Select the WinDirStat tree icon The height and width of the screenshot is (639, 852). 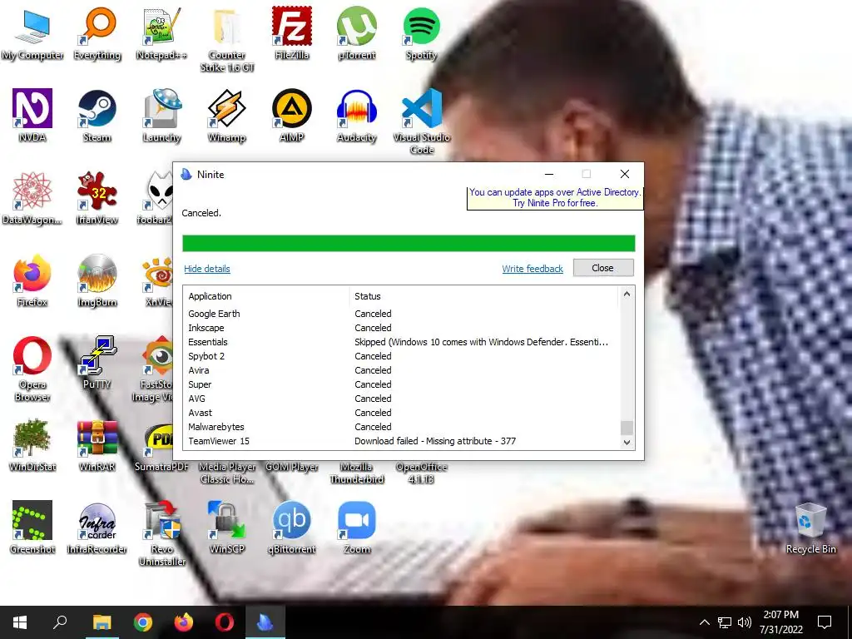coord(32,445)
